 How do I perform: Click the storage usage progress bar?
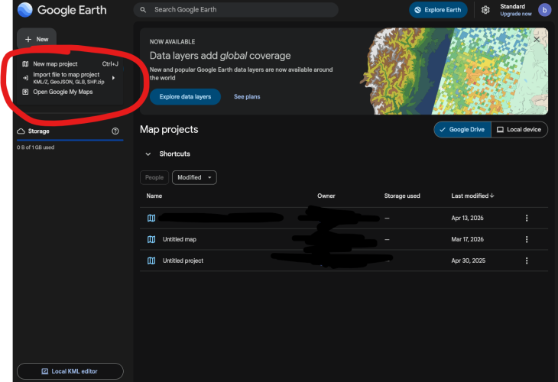click(70, 140)
